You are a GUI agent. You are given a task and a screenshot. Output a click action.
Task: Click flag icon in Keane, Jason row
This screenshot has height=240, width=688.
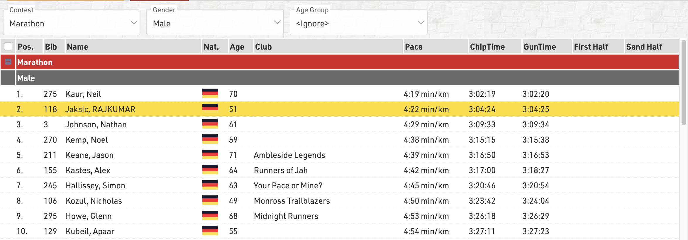210,154
